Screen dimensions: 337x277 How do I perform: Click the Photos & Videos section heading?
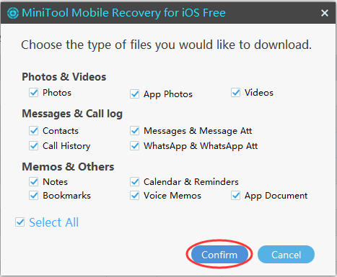(64, 77)
